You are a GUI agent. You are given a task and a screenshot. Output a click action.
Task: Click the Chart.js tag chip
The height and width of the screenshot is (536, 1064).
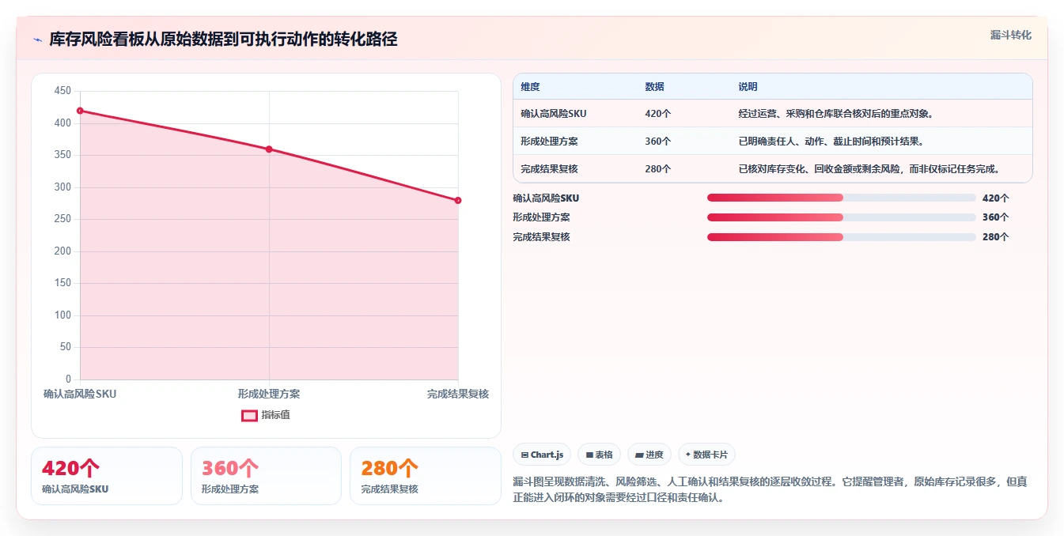click(542, 455)
